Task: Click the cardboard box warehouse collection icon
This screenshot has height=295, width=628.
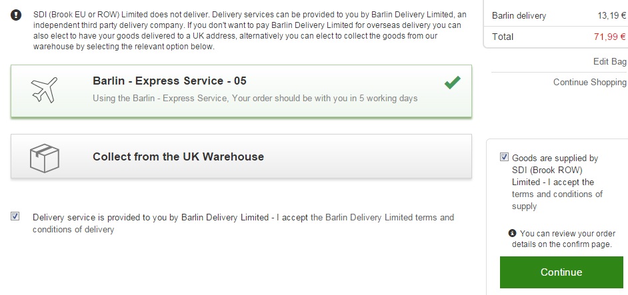Action: [x=45, y=156]
